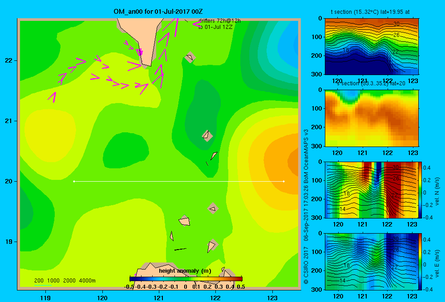Click the "vel. E (m/s)" axis label

pyautogui.click(x=437, y=263)
